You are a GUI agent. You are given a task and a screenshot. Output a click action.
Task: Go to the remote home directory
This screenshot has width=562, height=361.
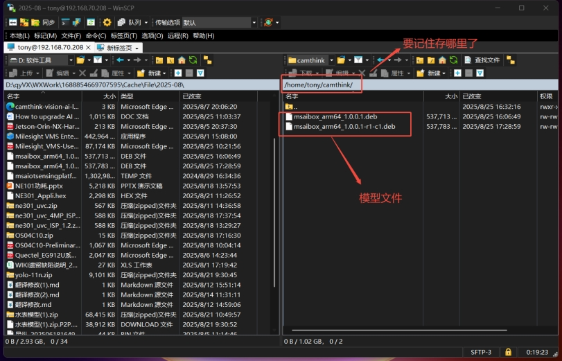tap(441, 60)
